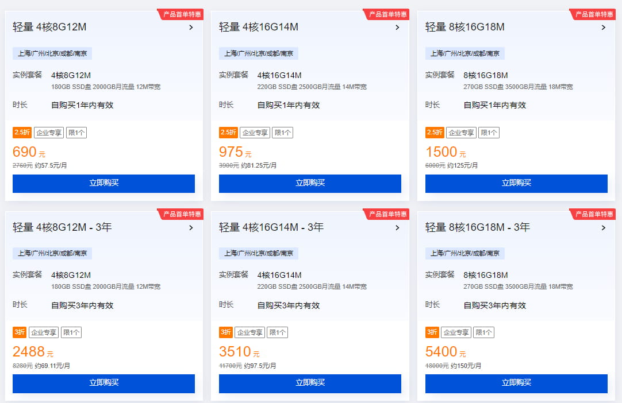
Task: Click region tag 上海/广州/北京/成都/南京 on 4核8G12M card
Action: 52,53
